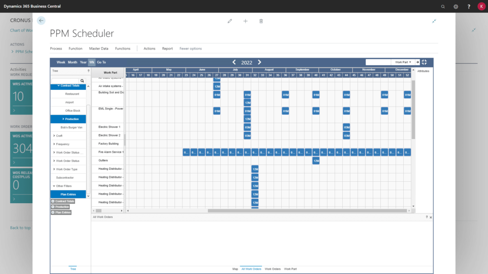
Task: Remove the Plan Entries filter chip
Action: pyautogui.click(x=53, y=212)
